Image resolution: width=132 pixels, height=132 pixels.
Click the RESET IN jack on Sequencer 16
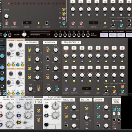[x=74, y=89]
